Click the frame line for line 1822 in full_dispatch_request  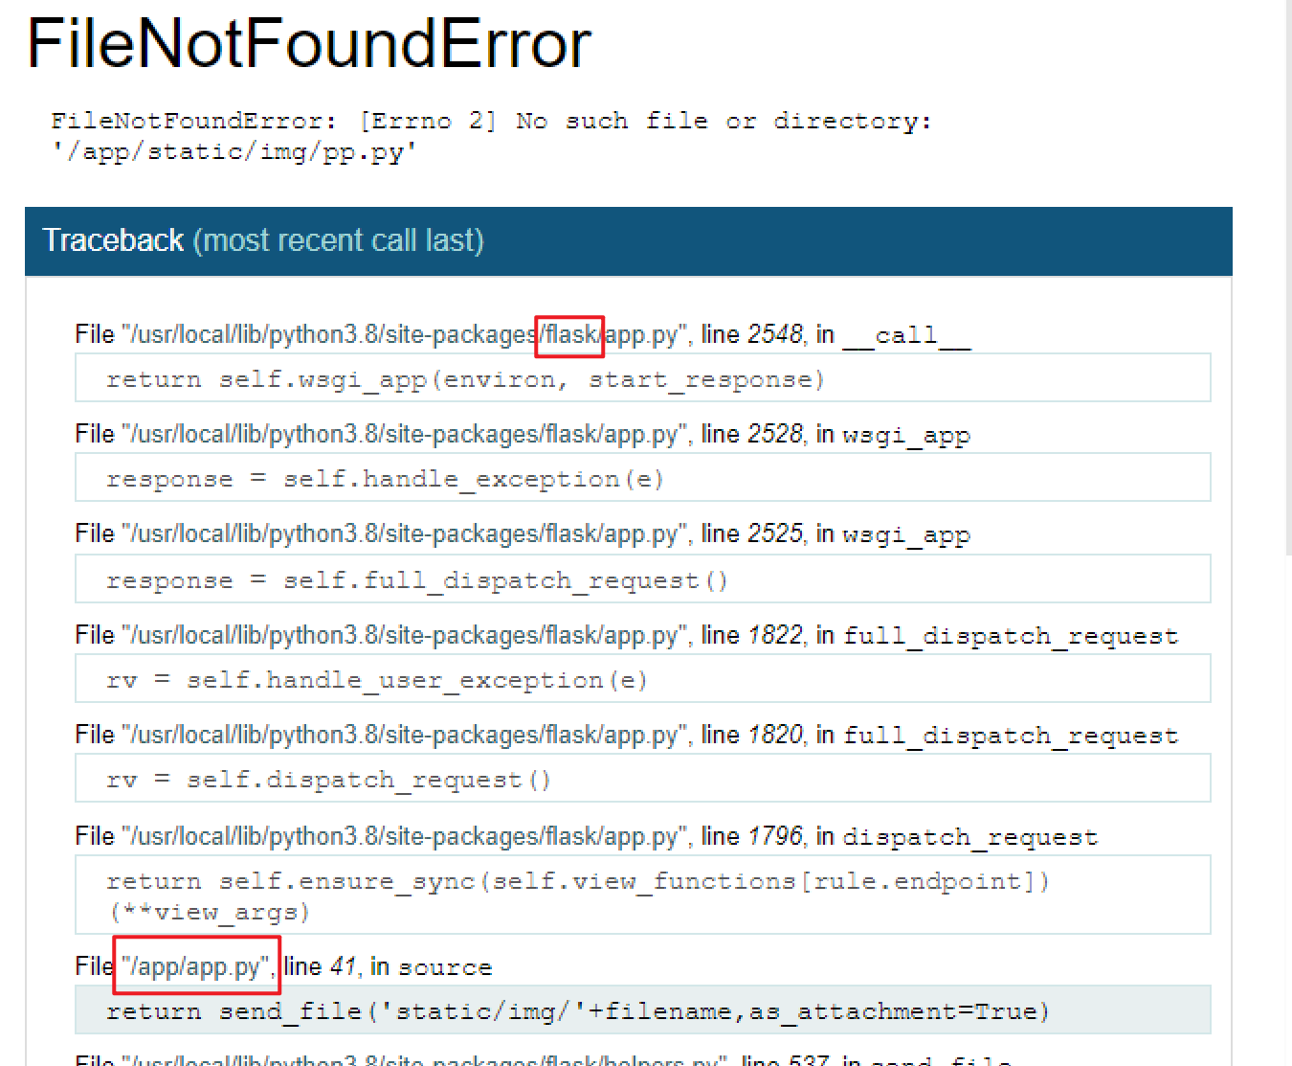point(626,635)
